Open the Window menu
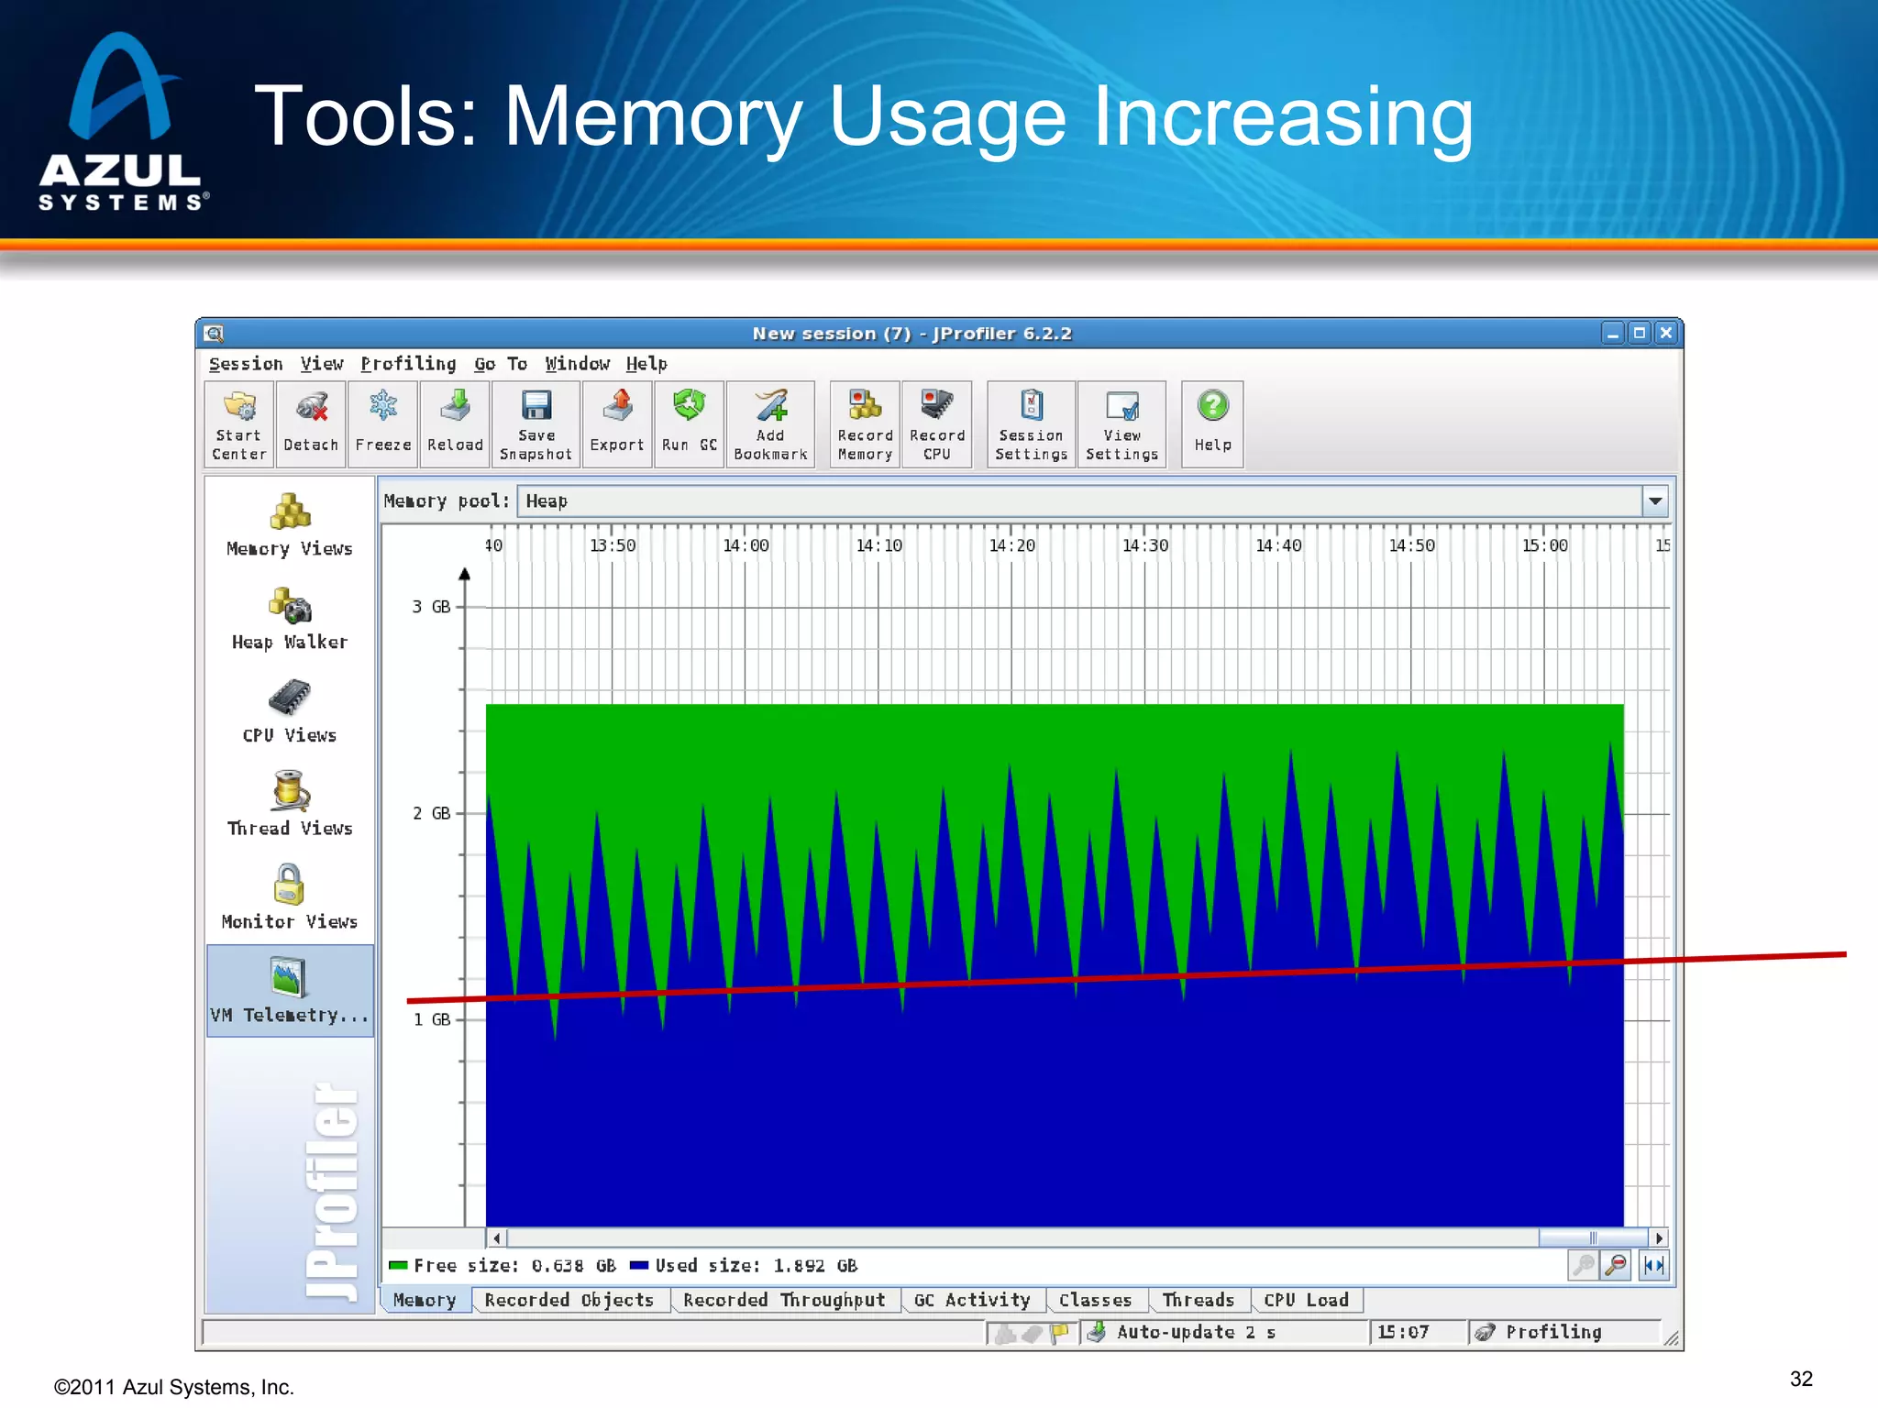Viewport: 1878px width, 1408px height. pos(577,364)
